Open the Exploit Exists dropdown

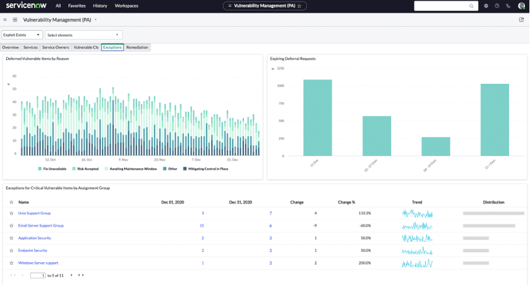(22, 35)
